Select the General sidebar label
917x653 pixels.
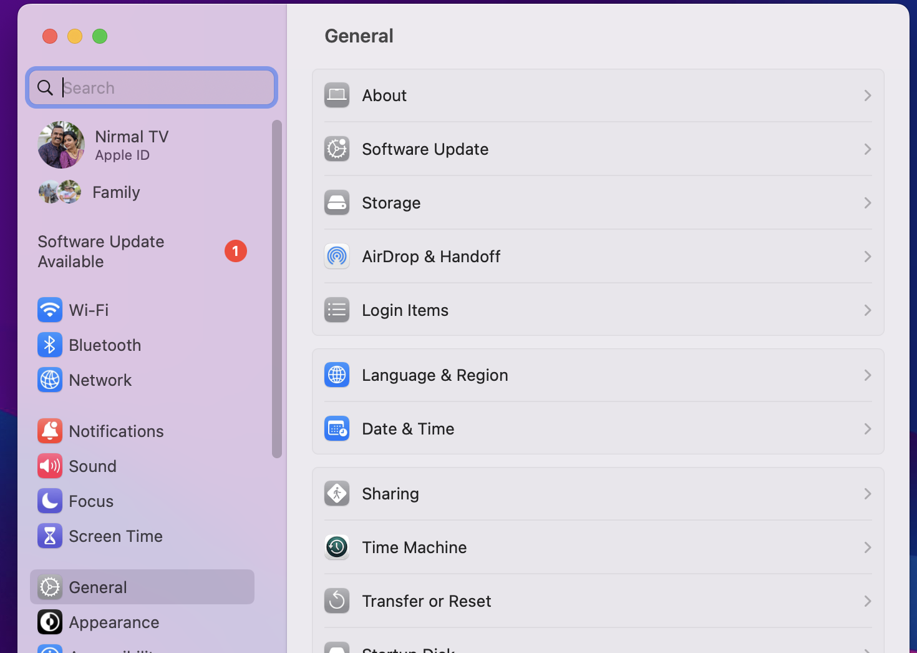point(98,587)
